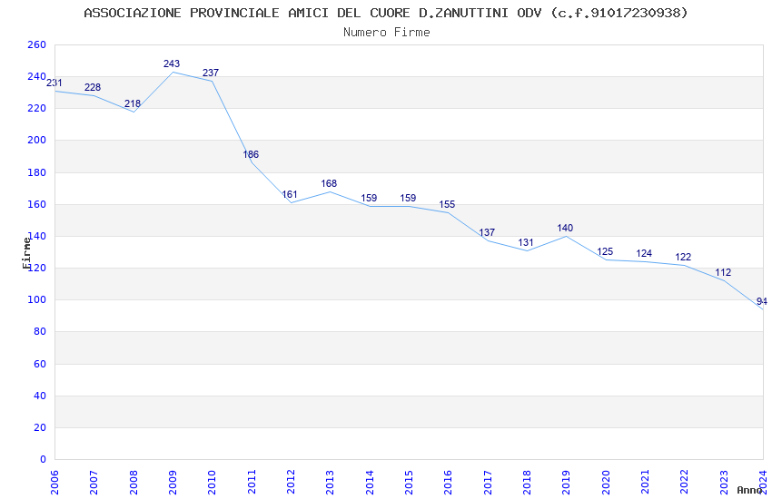Click the 122 data point for 2022

click(685, 266)
